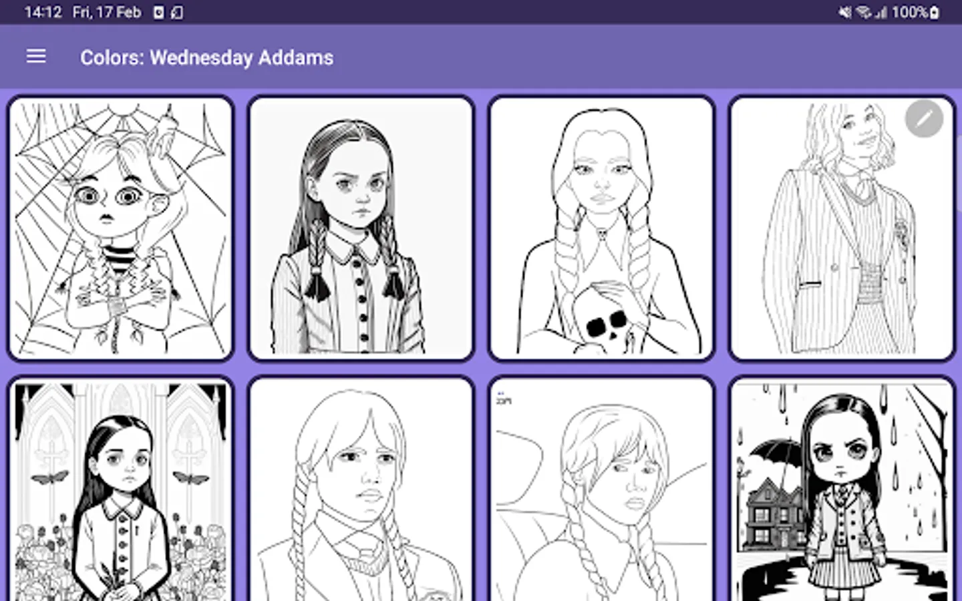
Task: Open the hamburger navigation menu
Action: (x=36, y=57)
